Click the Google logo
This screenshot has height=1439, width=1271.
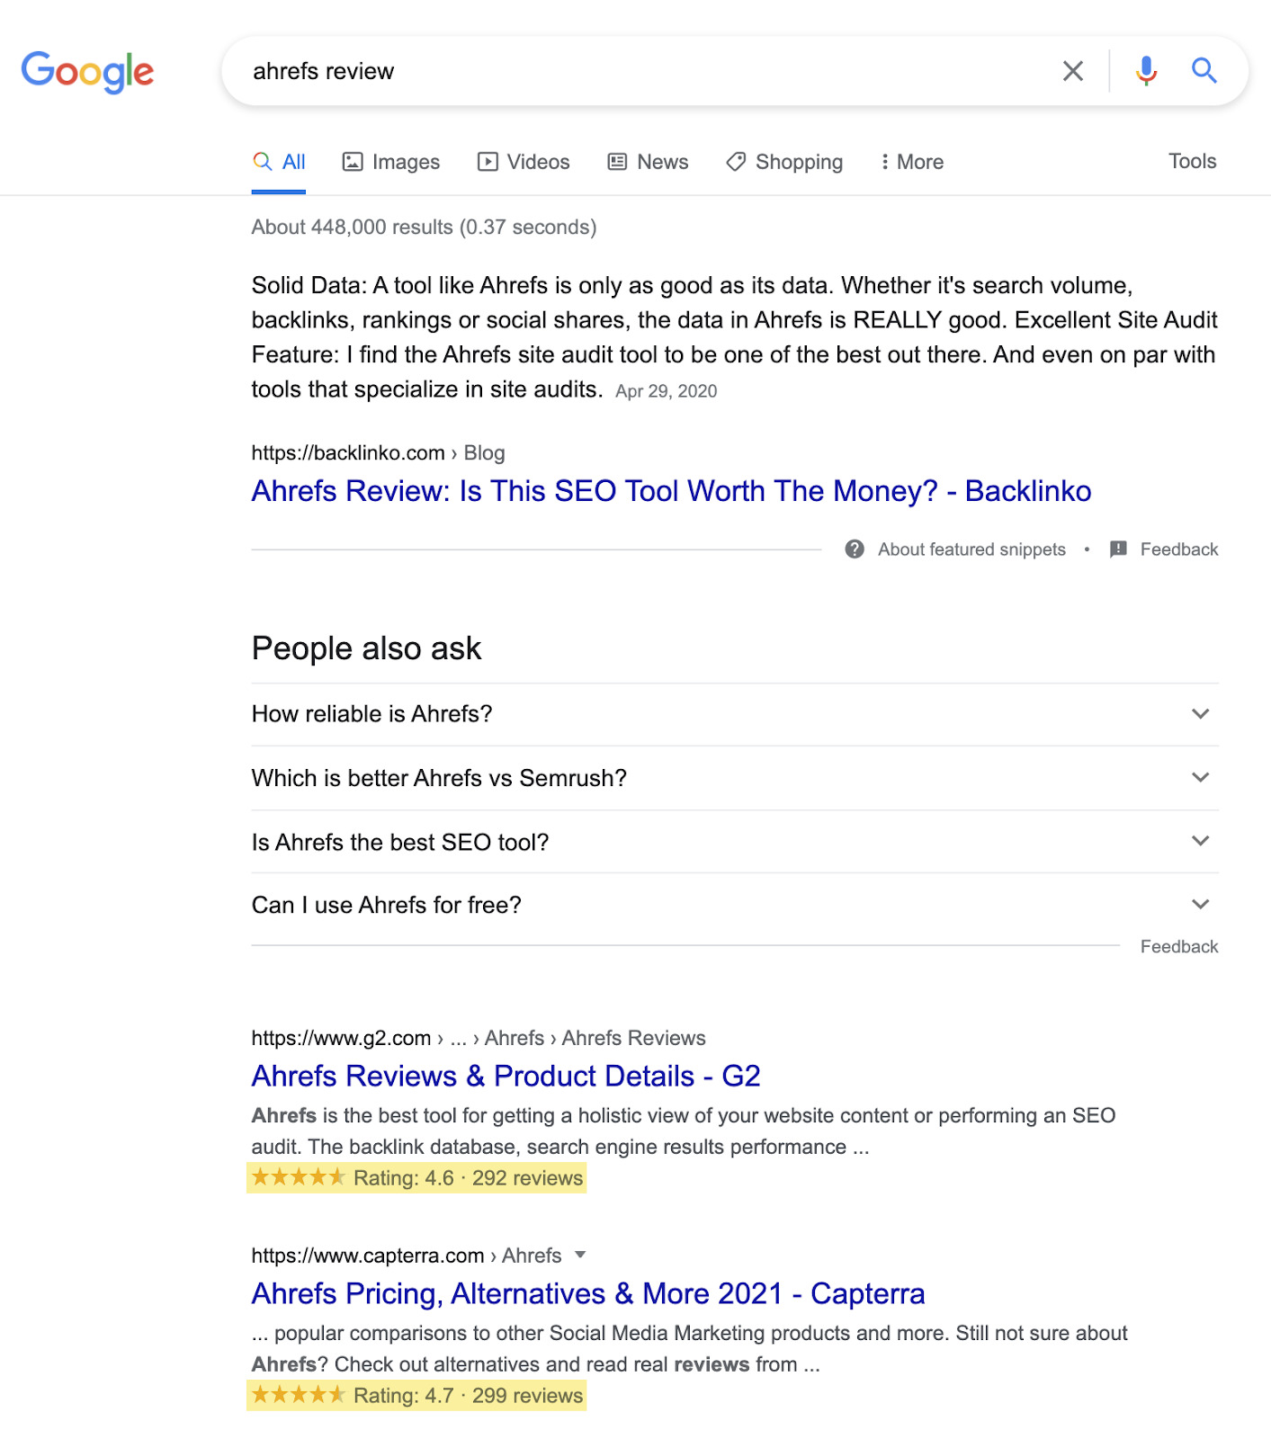(x=87, y=72)
